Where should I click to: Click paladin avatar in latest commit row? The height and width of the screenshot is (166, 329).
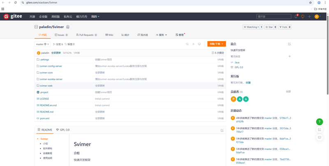coord(38,53)
